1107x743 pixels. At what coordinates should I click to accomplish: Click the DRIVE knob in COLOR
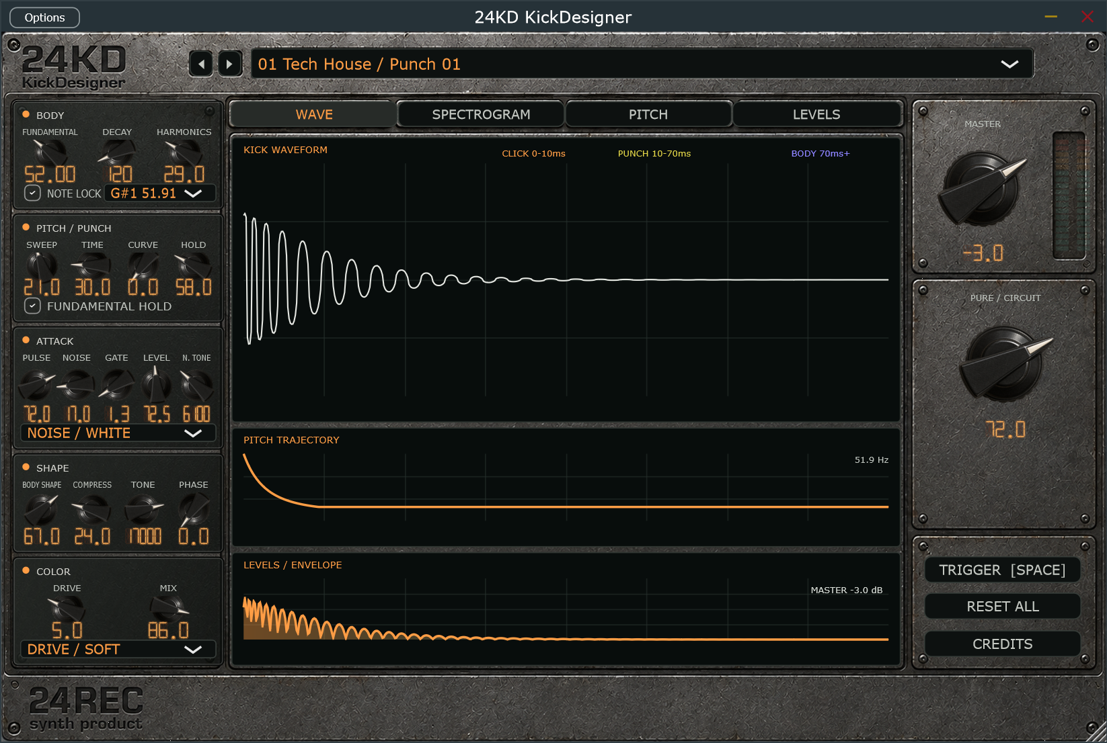[x=67, y=609]
